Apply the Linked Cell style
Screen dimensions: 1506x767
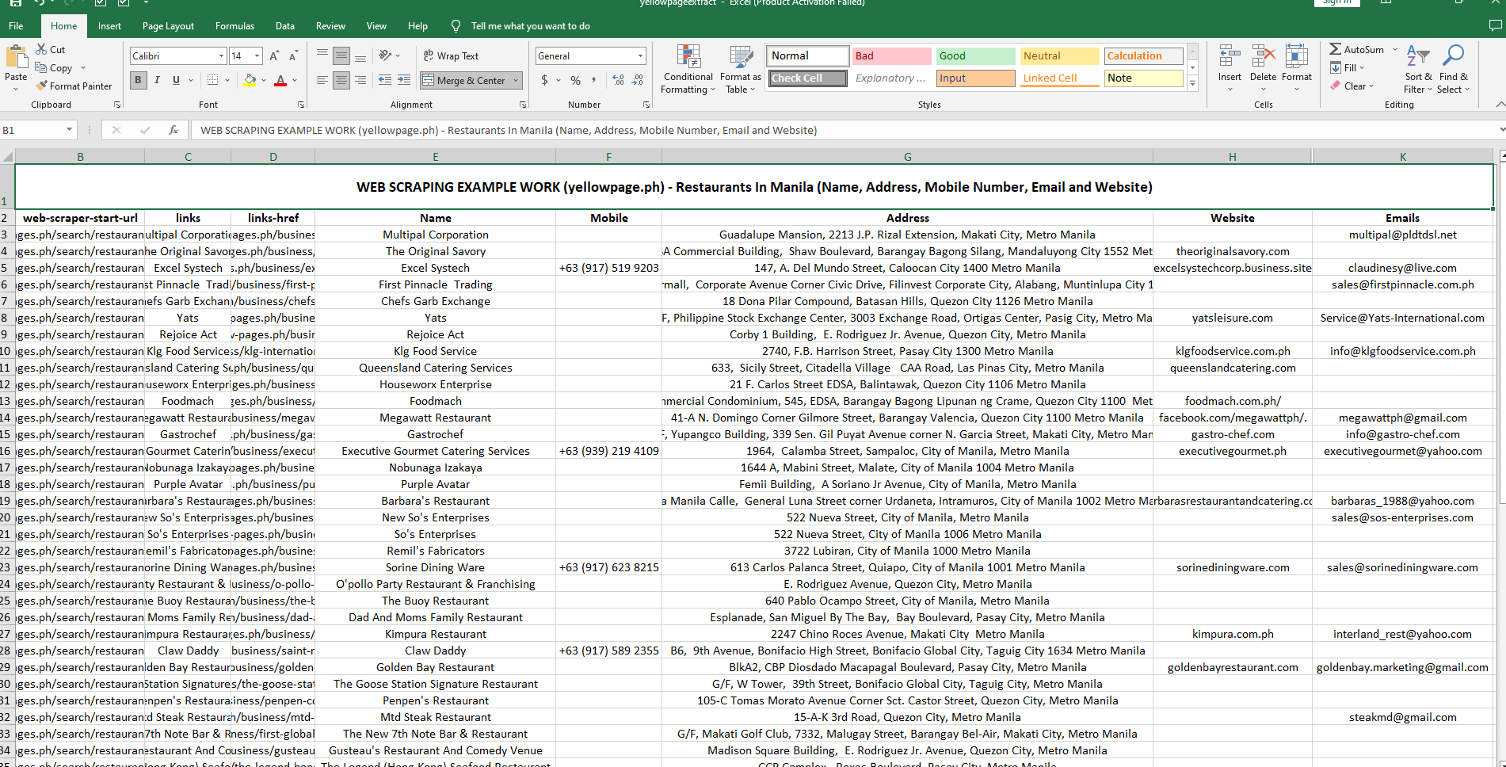(x=1059, y=78)
